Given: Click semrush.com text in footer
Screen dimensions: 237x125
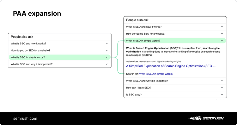Looking at the screenshot, I should click(x=25, y=118).
